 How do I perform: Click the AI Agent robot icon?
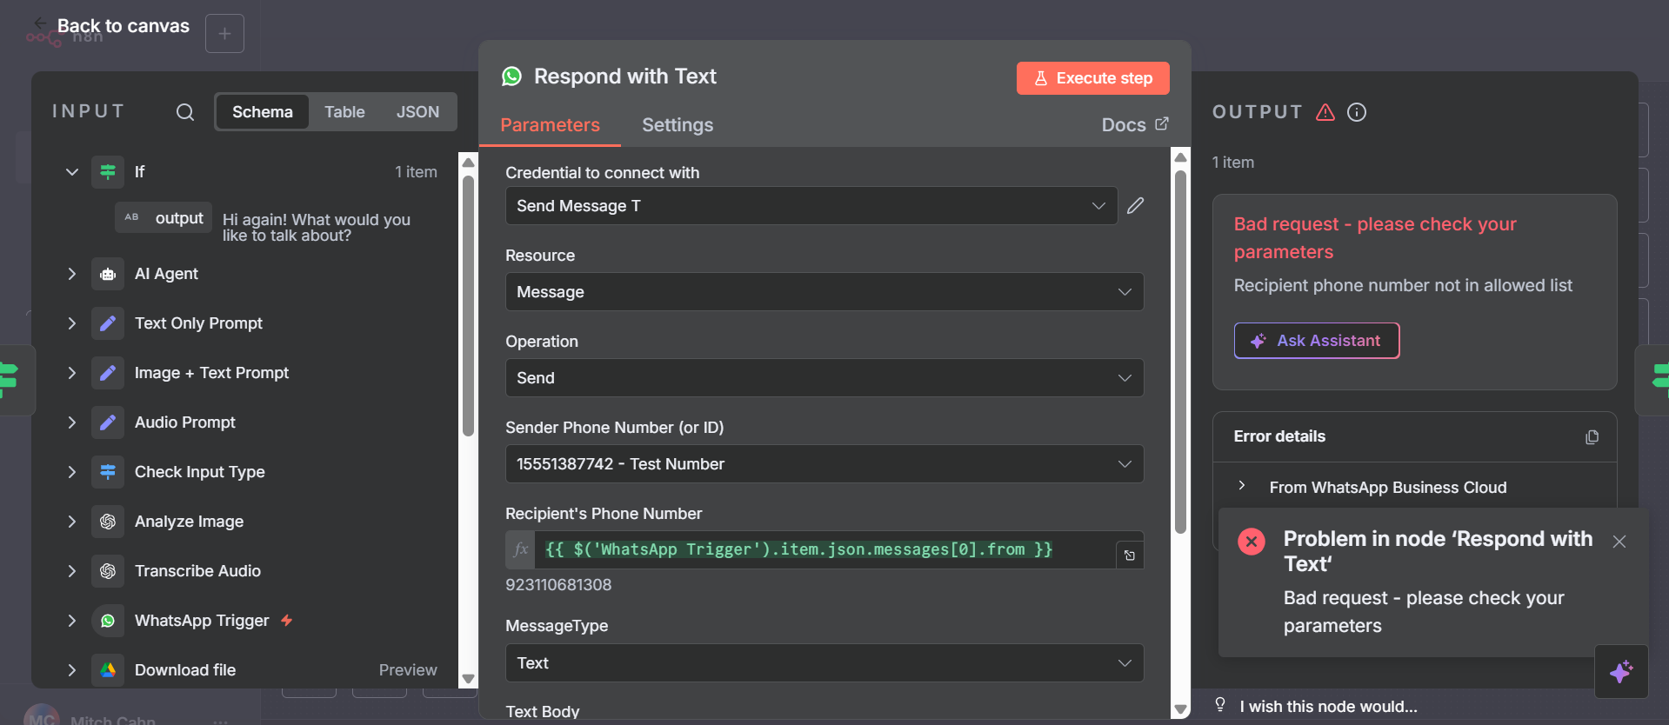(108, 274)
